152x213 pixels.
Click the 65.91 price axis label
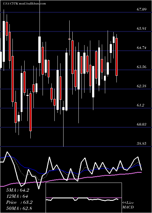pos(142,29)
